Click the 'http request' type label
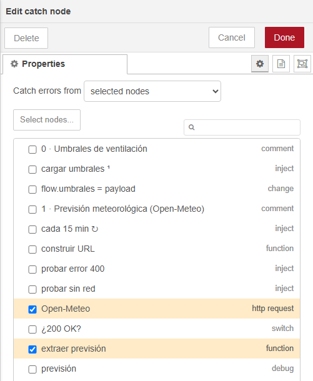The height and width of the screenshot is (381, 313). [x=272, y=309]
